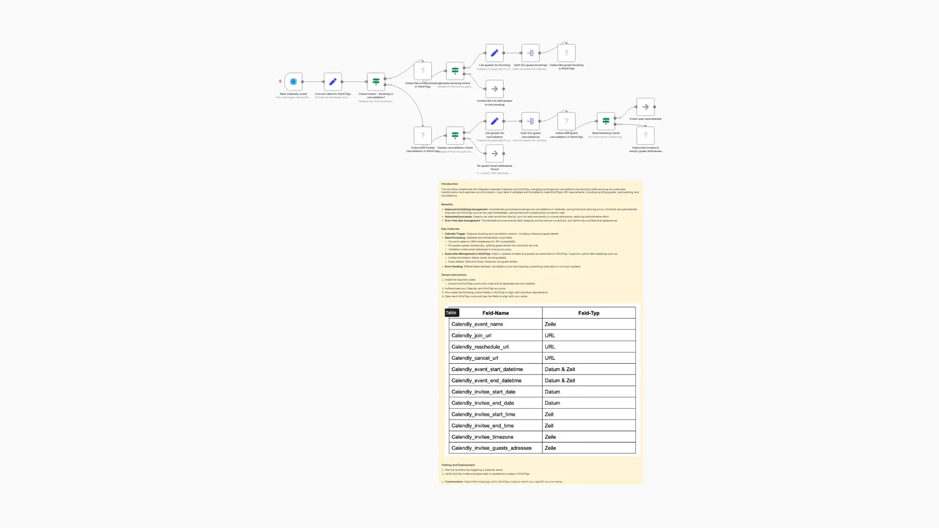Open Subscribe invitee cancellation in KlickTipp node
This screenshot has width=939, height=528.
click(x=423, y=135)
